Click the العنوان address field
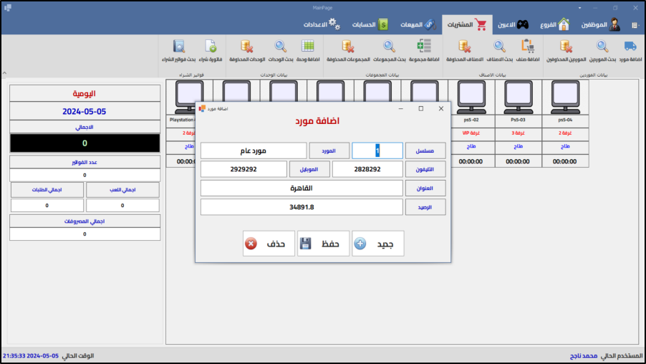The width and height of the screenshot is (646, 364). pyautogui.click(x=301, y=188)
